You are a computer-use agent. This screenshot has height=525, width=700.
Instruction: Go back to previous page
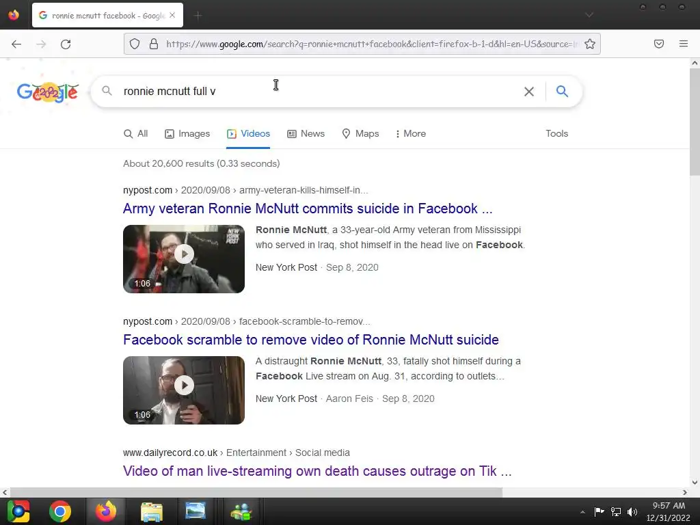16,44
